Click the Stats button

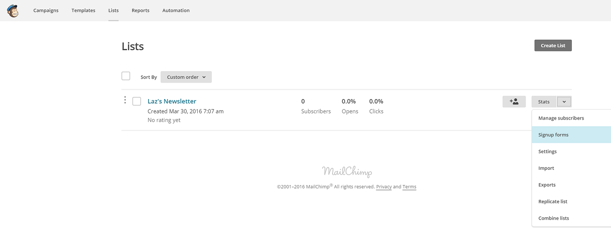coord(544,102)
